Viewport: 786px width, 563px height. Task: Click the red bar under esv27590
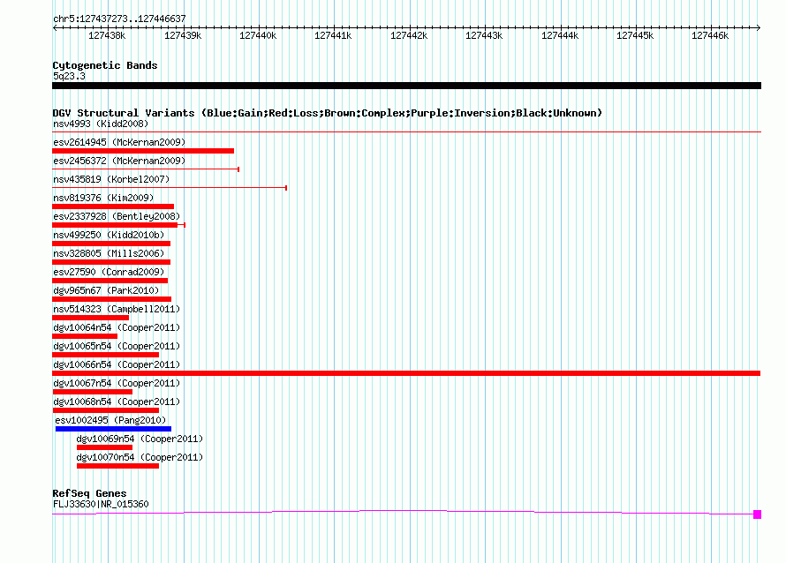pos(110,281)
